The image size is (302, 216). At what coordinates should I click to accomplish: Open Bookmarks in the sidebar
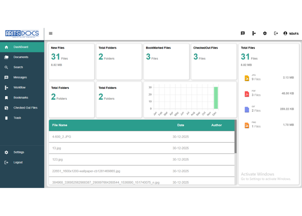pos(21,98)
